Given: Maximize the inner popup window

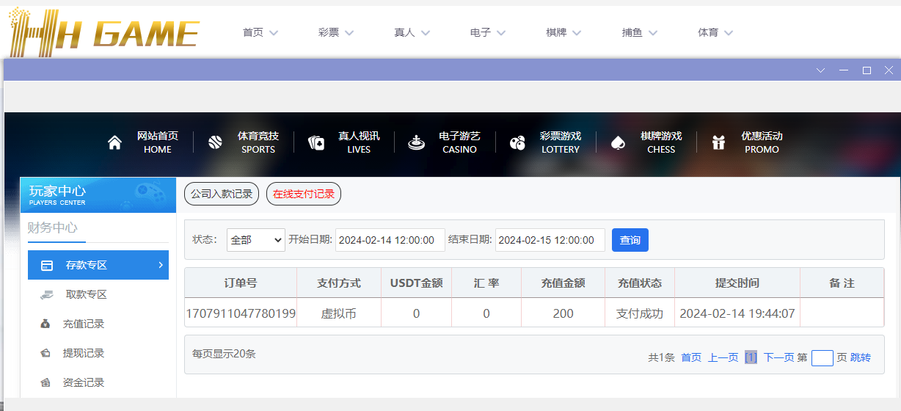Looking at the screenshot, I should tap(867, 70).
